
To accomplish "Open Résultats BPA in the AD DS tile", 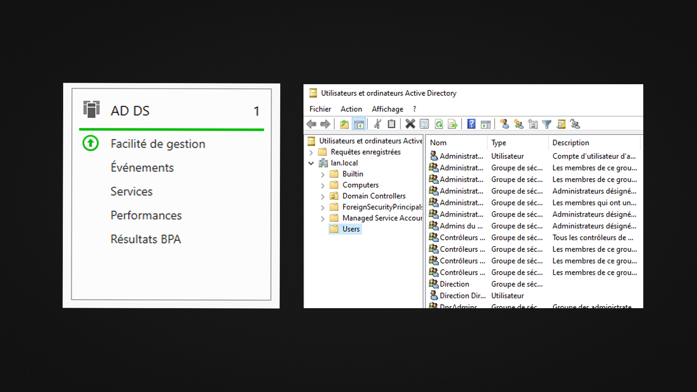I will [x=146, y=239].
